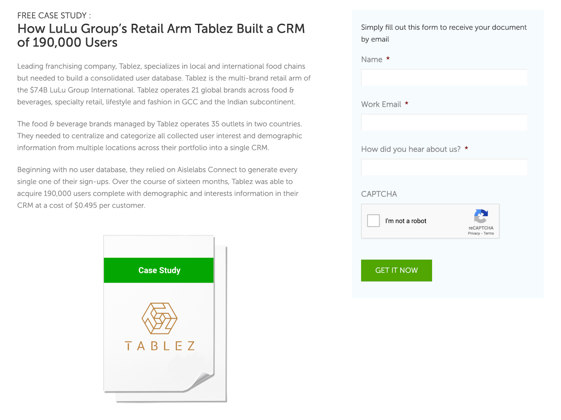Click inside the Work Email input field
Viewport: 561px width, 420px height.
444,122
